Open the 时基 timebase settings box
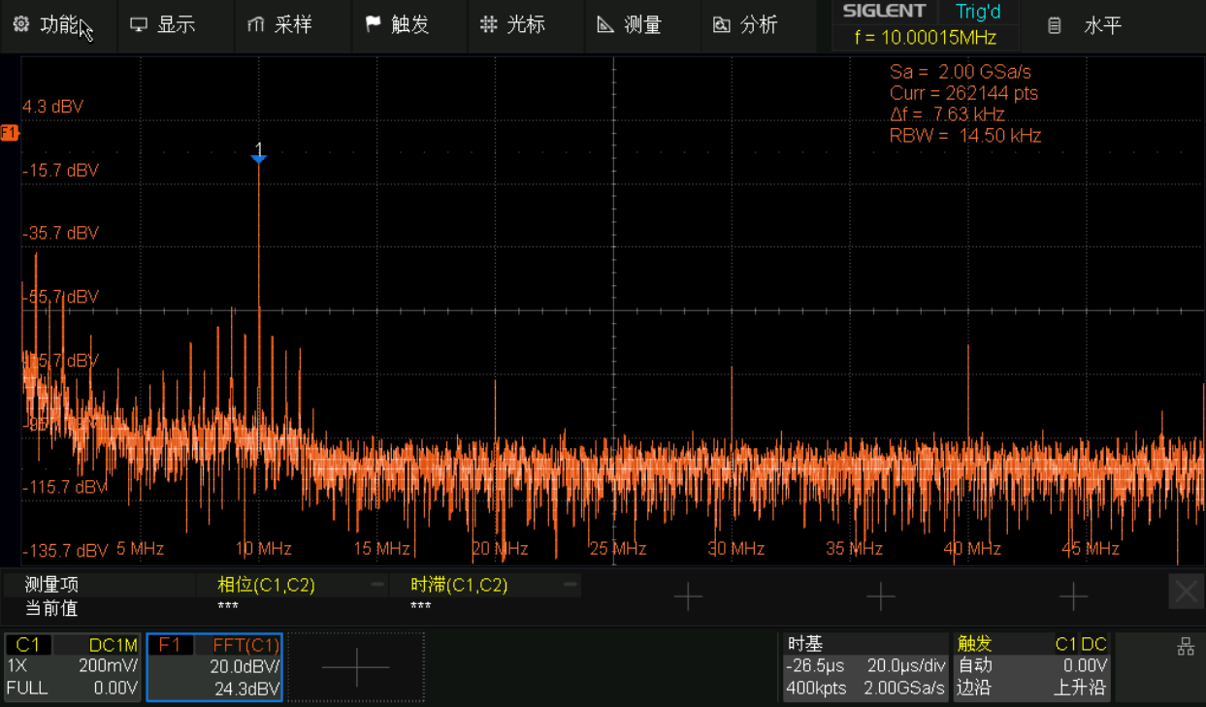The width and height of the screenshot is (1206, 707). click(x=865, y=666)
